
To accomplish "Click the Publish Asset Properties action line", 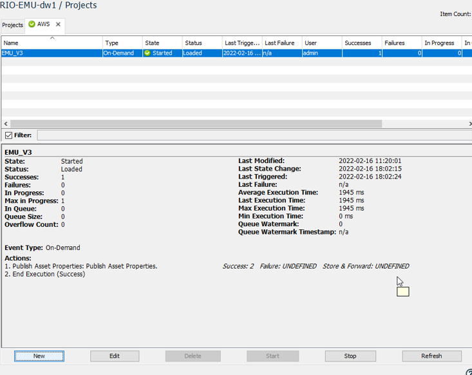I will click(x=81, y=266).
